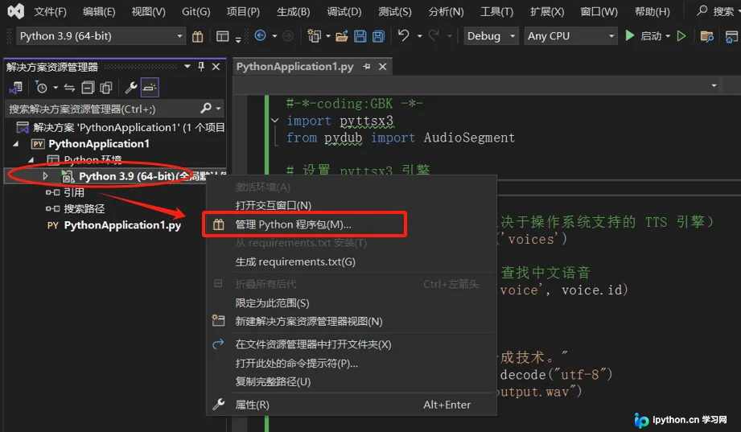Open the 帮助(H) menu
The width and height of the screenshot is (741, 432).
coord(652,12)
